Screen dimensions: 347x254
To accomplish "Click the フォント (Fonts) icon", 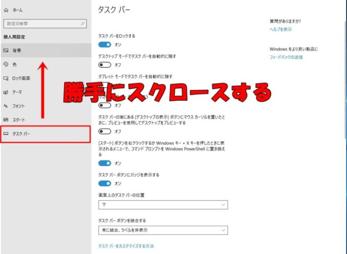I will coord(6,106).
